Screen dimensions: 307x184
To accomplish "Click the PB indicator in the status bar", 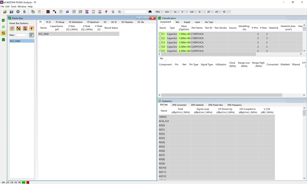I will point(20,182).
